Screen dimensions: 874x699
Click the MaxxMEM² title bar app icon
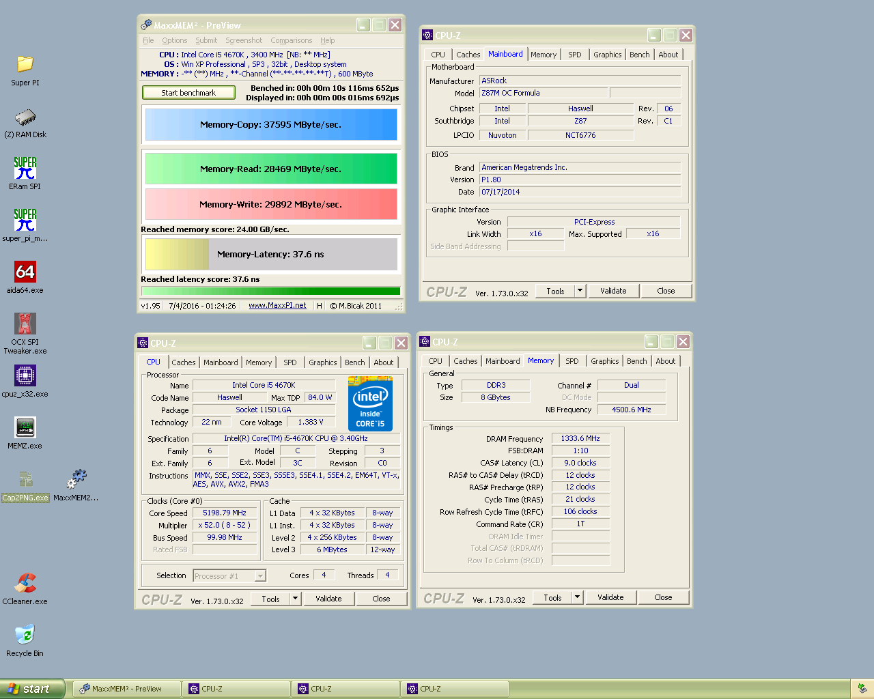click(146, 25)
